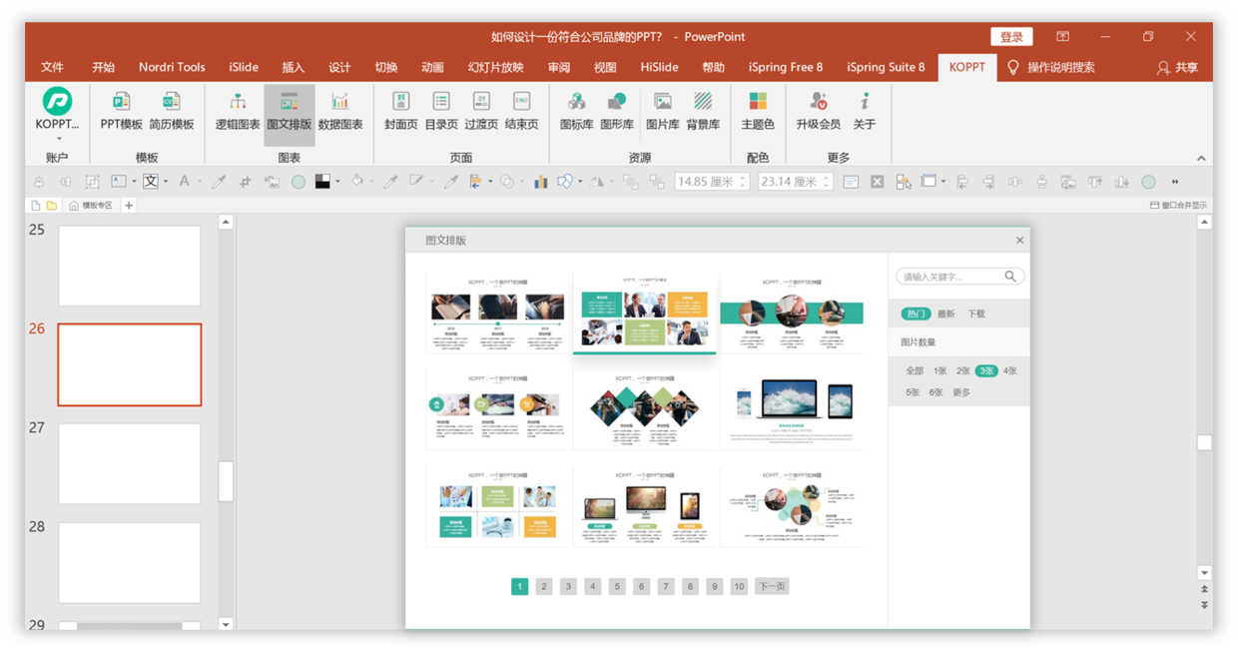Insert a 目录页 contents page

pyautogui.click(x=441, y=110)
